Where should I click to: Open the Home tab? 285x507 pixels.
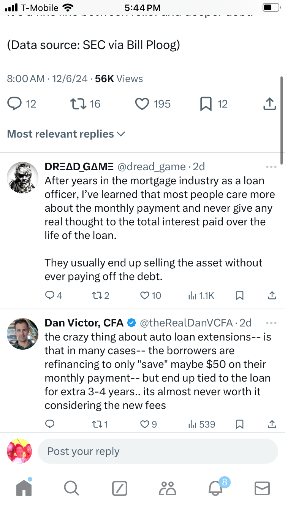pos(24,488)
